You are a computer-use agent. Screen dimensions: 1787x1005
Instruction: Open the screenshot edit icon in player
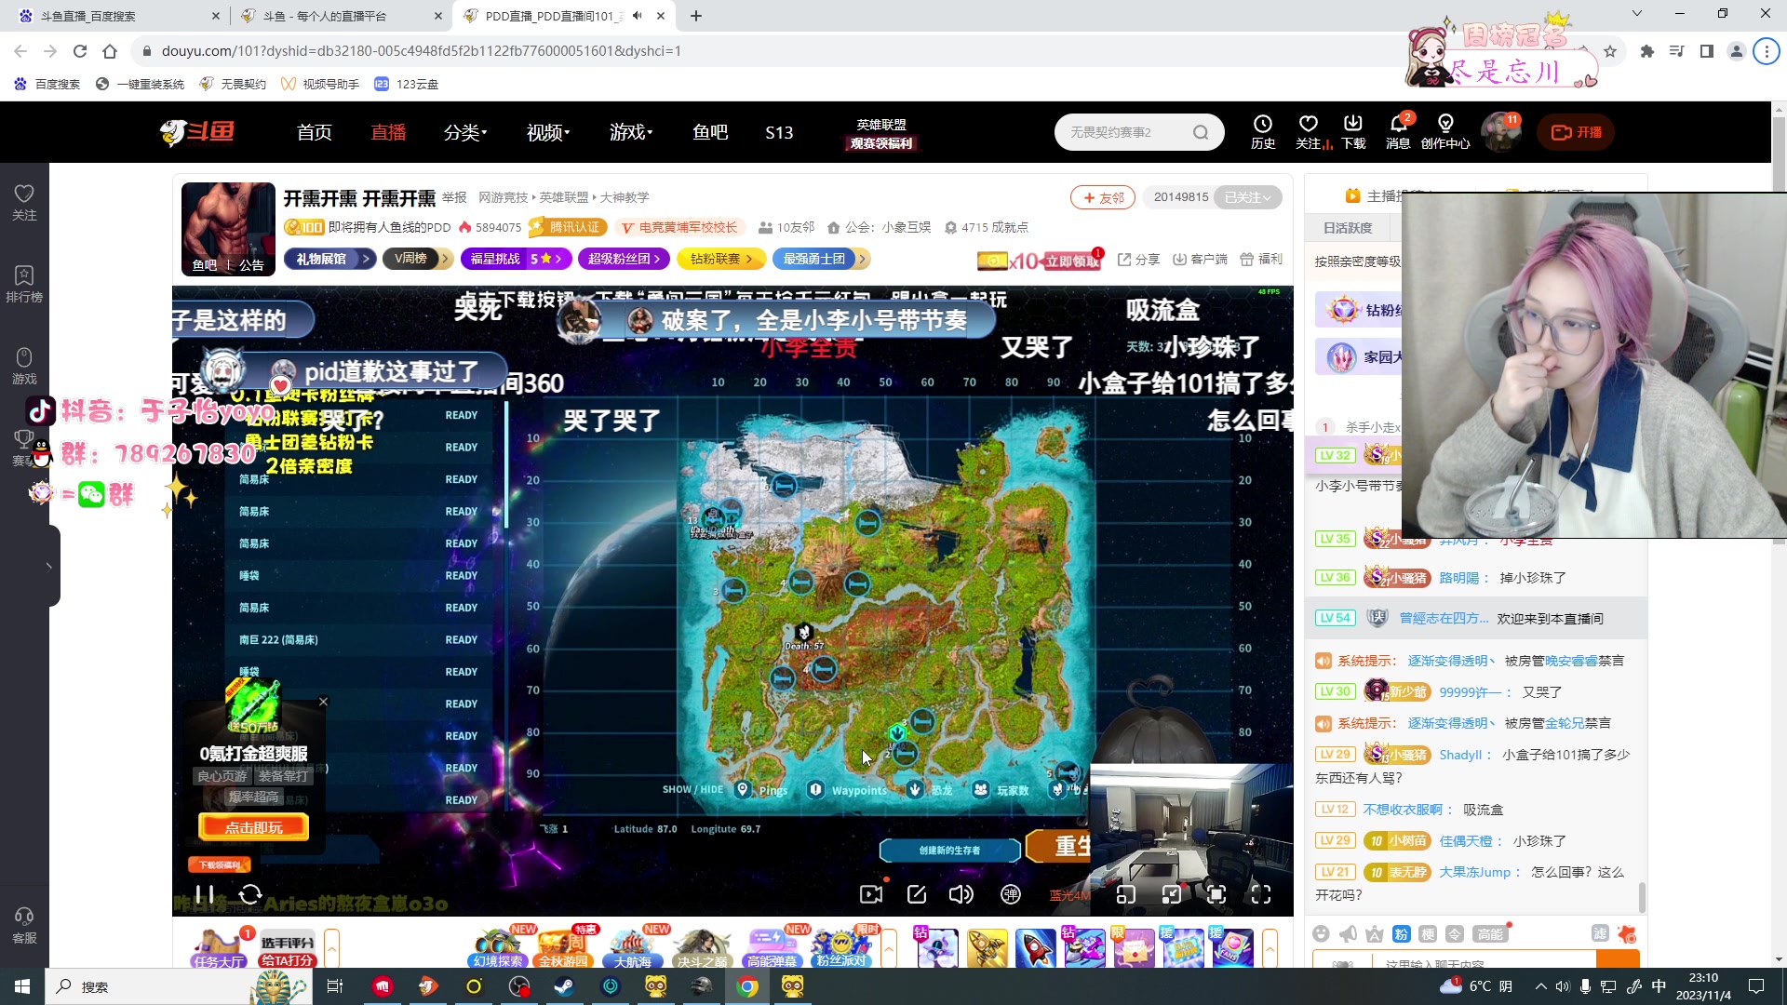tap(917, 894)
